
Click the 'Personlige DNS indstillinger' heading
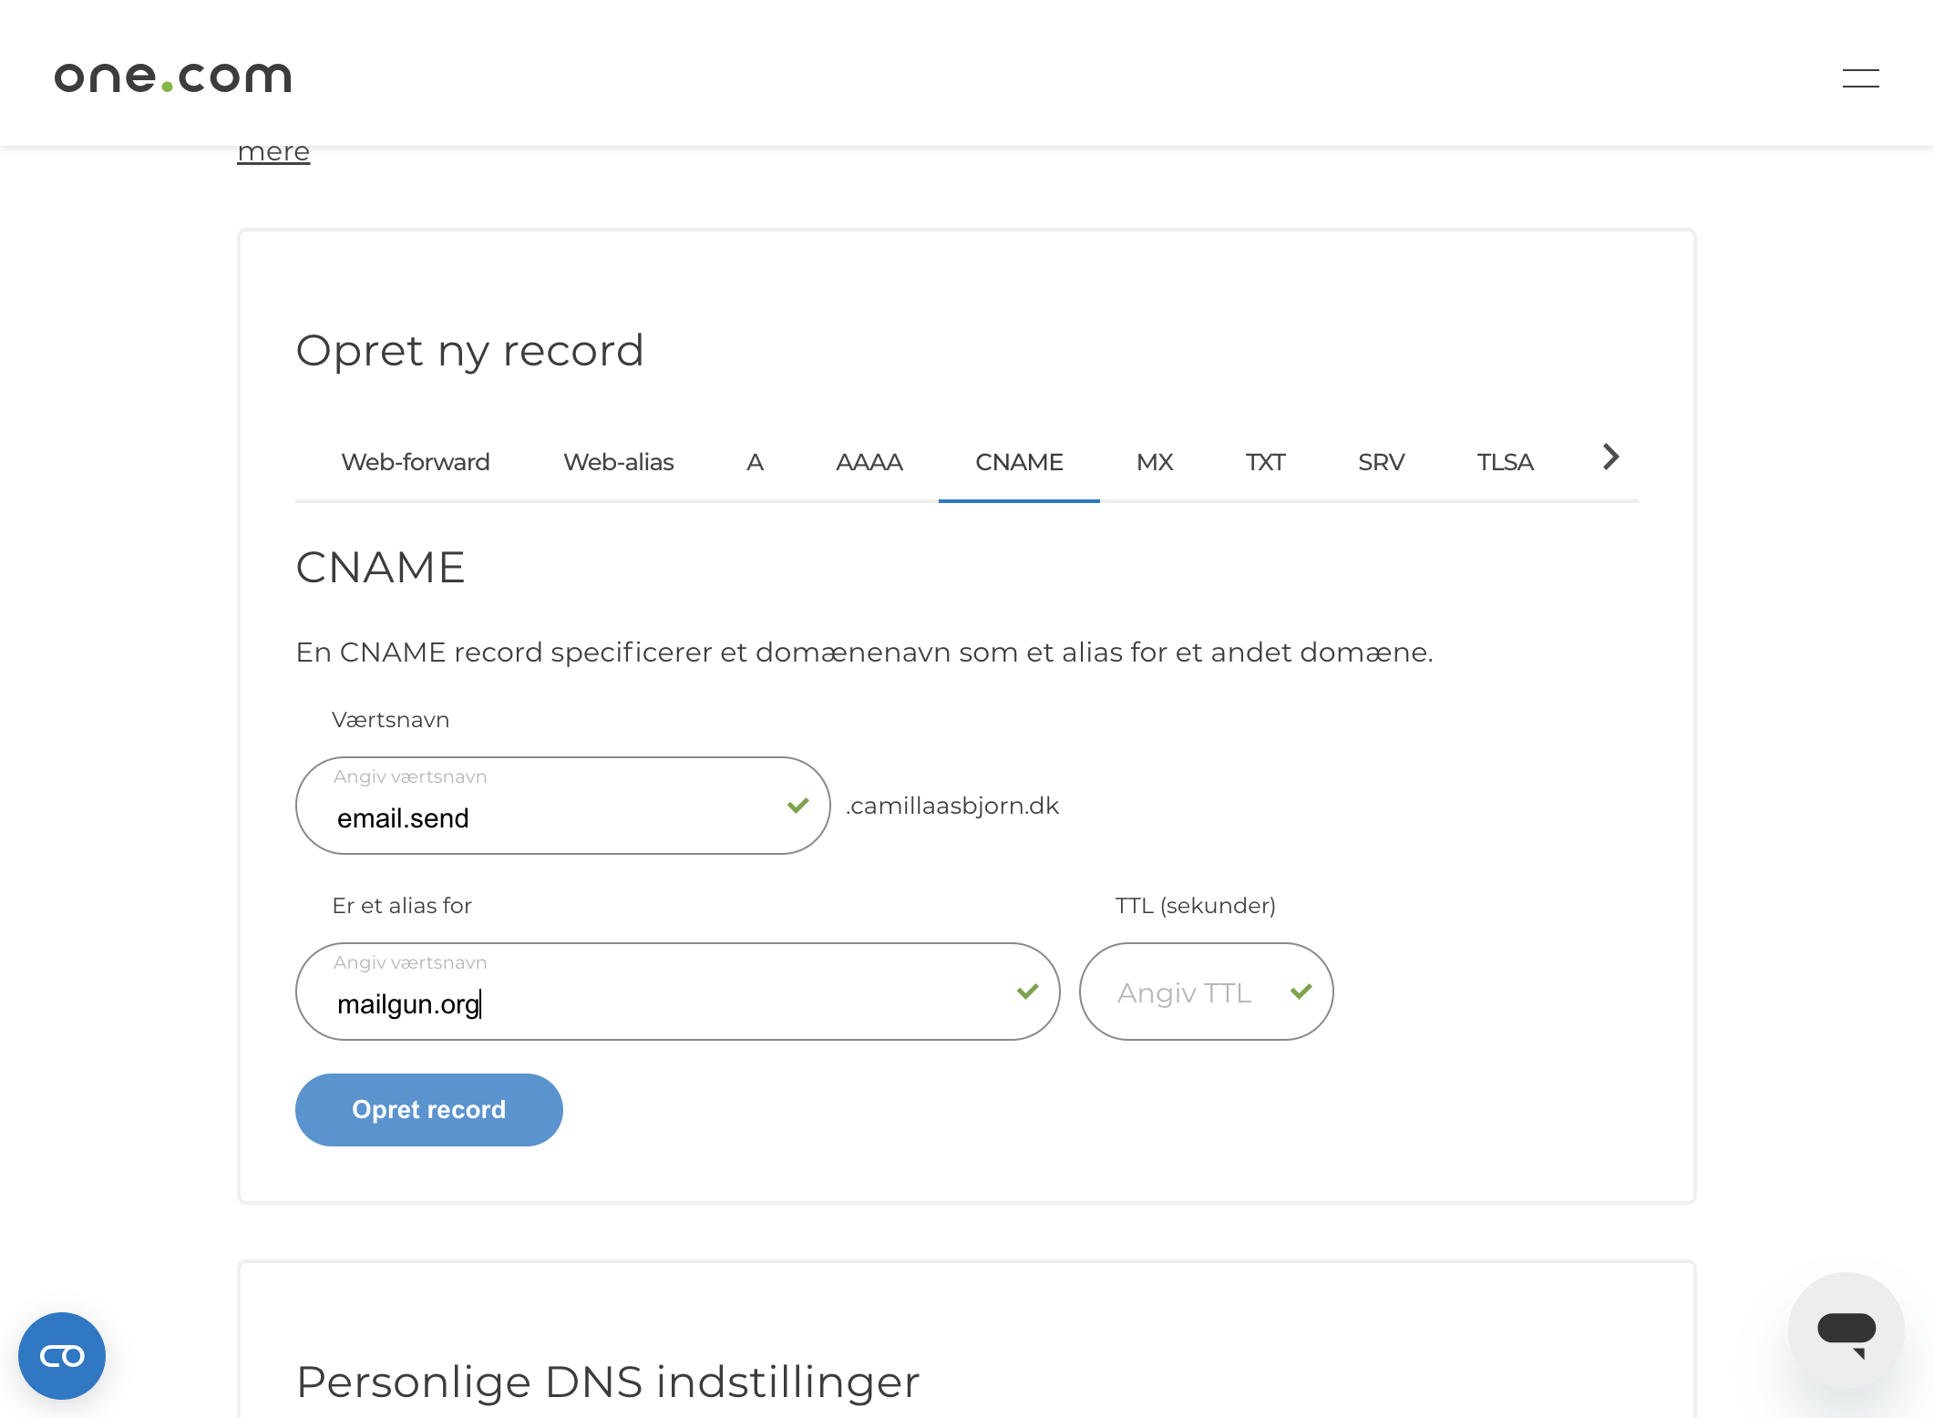(608, 1382)
